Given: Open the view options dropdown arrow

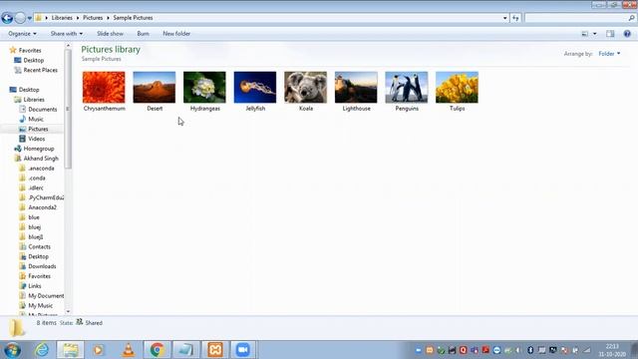Looking at the screenshot, I should point(594,34).
